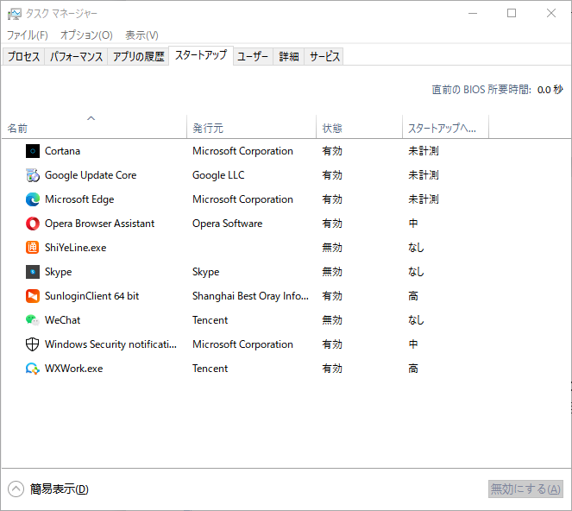The height and width of the screenshot is (511, 572).
Task: Click the Opera Browser Assistant icon
Action: coord(33,224)
